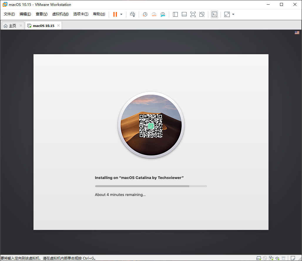Pause the running virtual machine

pos(115,14)
